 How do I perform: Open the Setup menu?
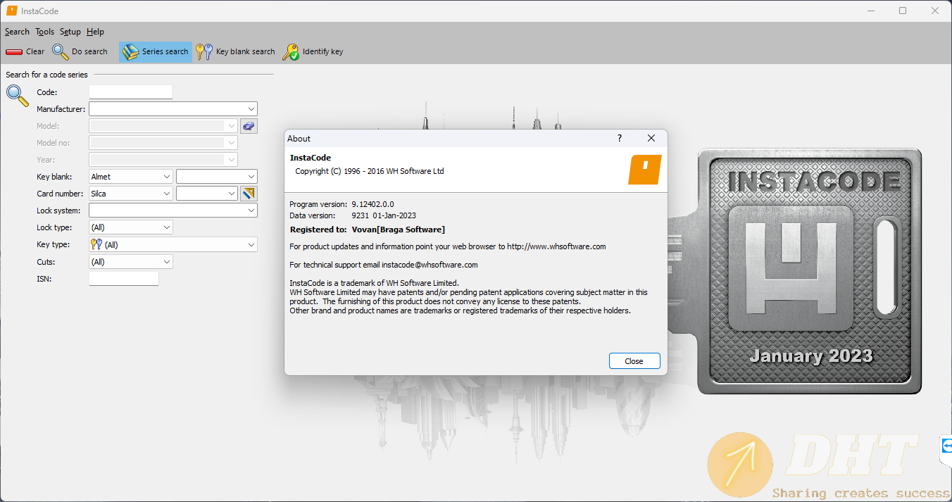point(70,32)
